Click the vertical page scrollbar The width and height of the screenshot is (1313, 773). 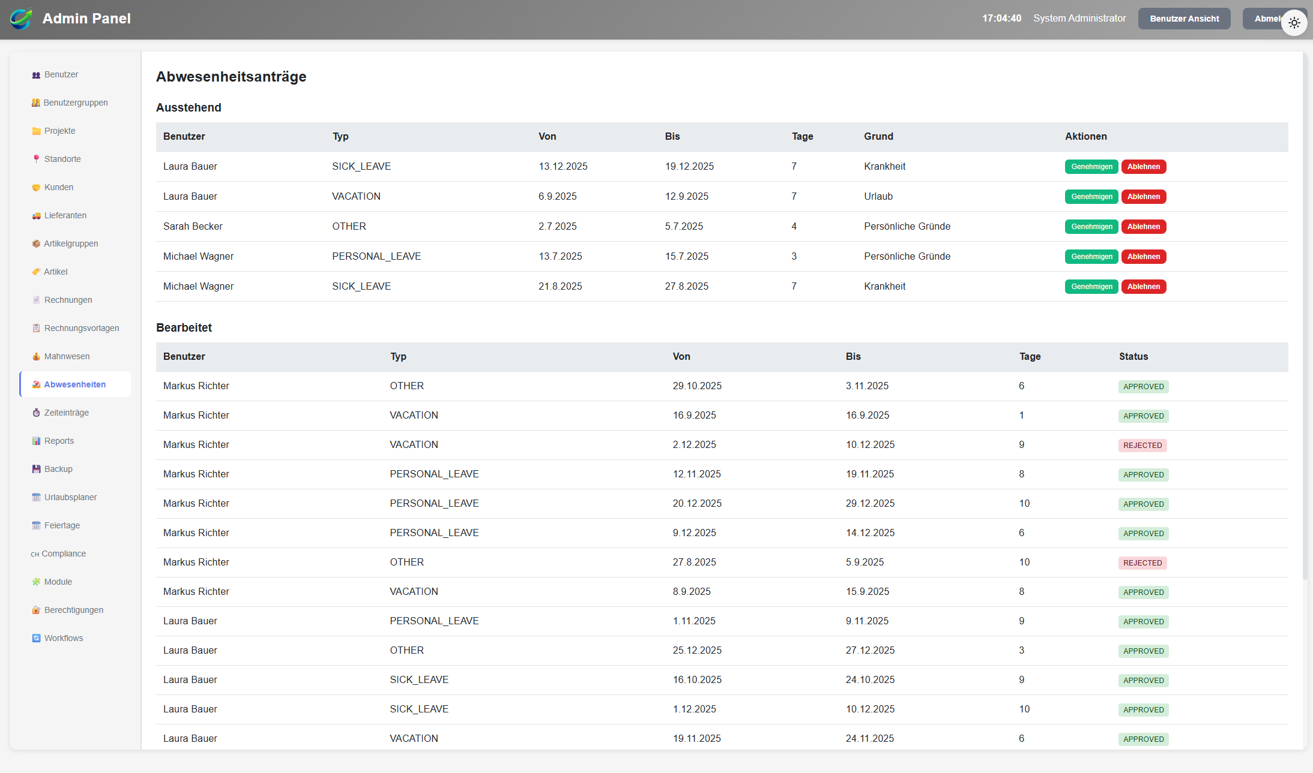(1305, 315)
